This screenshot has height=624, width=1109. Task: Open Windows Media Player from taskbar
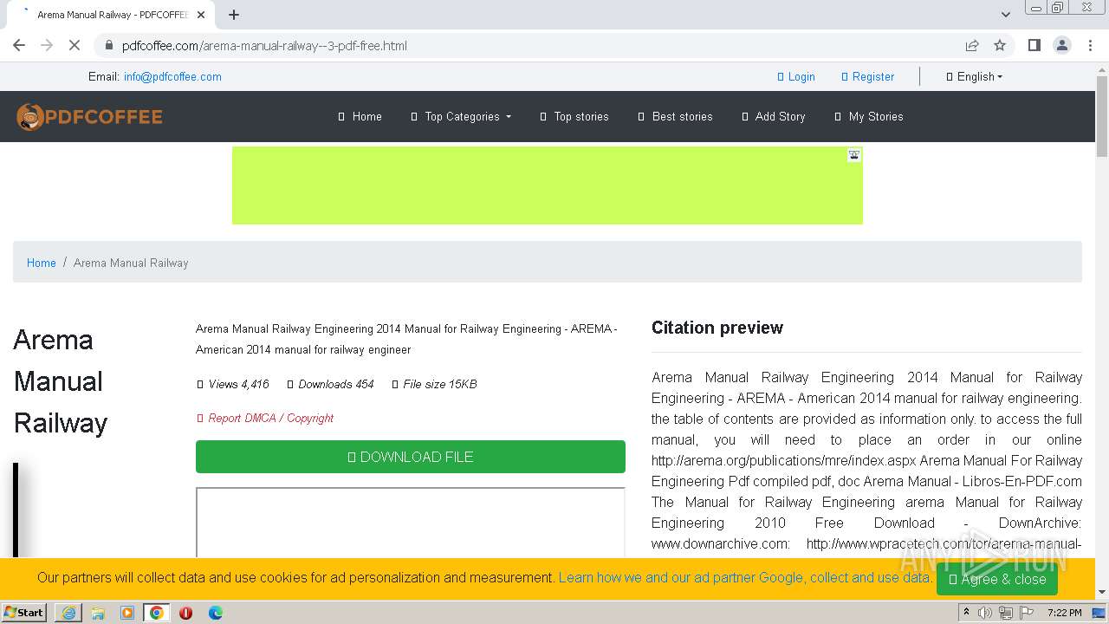click(x=127, y=613)
